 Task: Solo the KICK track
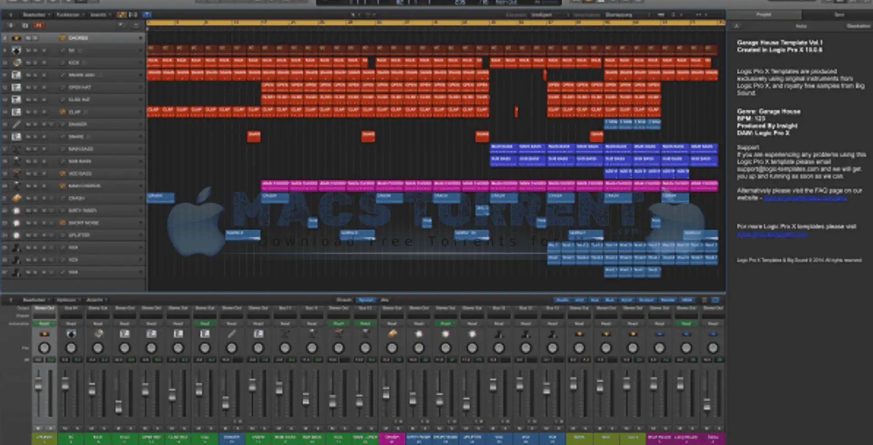coord(35,62)
